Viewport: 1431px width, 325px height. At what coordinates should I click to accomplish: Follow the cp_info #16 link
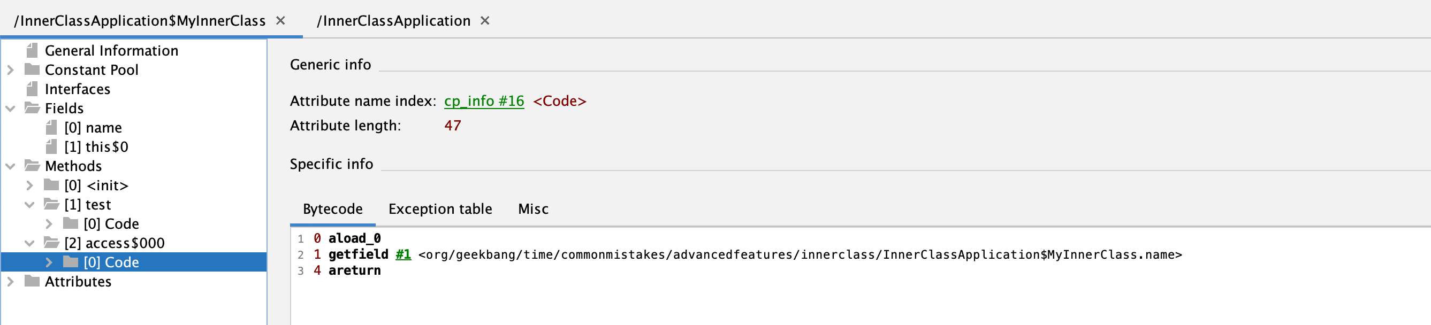pos(484,101)
